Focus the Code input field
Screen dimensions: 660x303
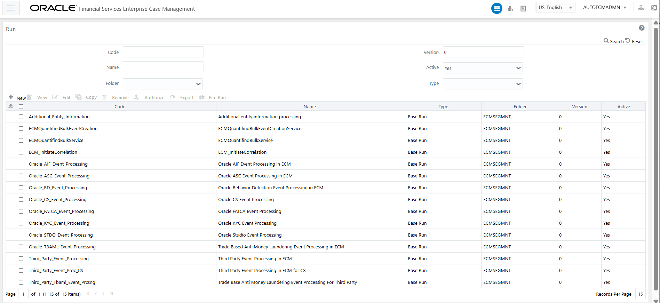[163, 52]
